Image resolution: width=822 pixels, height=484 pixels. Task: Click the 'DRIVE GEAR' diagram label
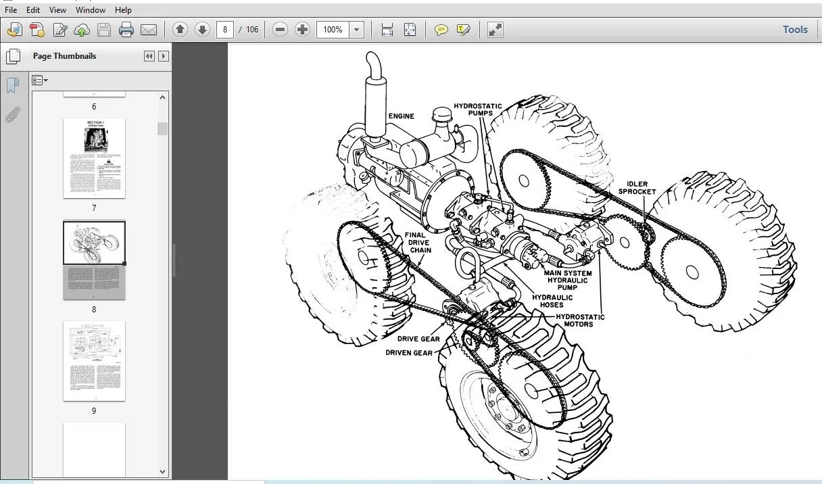pyautogui.click(x=418, y=339)
